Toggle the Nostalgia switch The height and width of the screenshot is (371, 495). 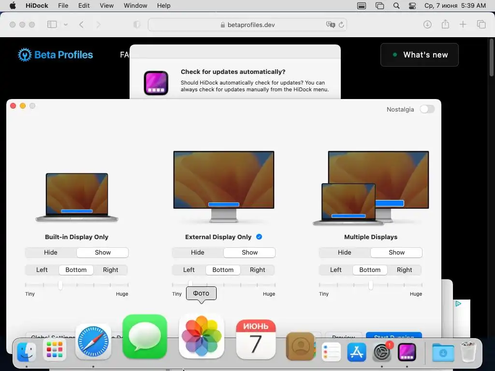tap(427, 109)
